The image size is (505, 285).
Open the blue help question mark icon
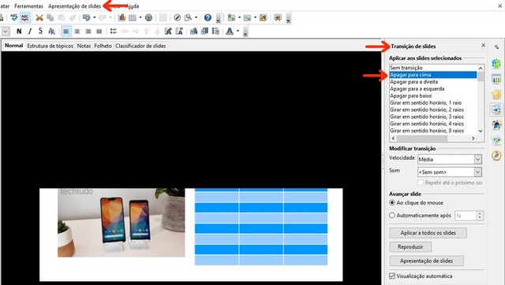[208, 17]
